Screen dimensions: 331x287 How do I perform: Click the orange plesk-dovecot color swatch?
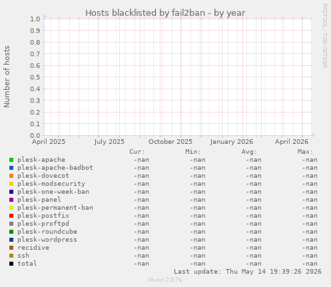(x=11, y=176)
